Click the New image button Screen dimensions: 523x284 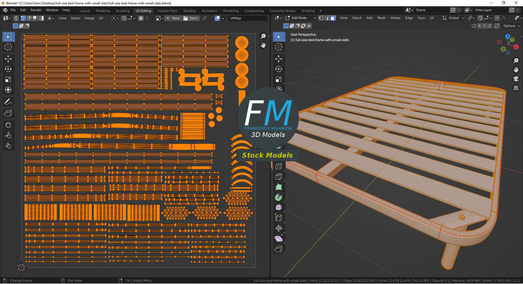(173, 18)
